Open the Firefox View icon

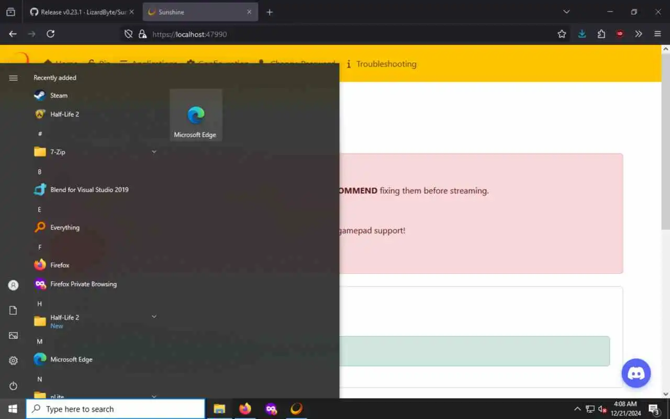tap(10, 12)
